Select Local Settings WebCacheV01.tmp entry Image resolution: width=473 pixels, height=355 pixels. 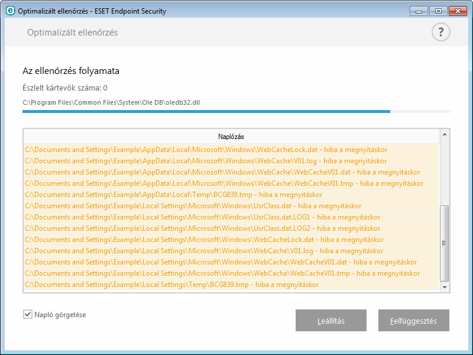tap(231, 273)
